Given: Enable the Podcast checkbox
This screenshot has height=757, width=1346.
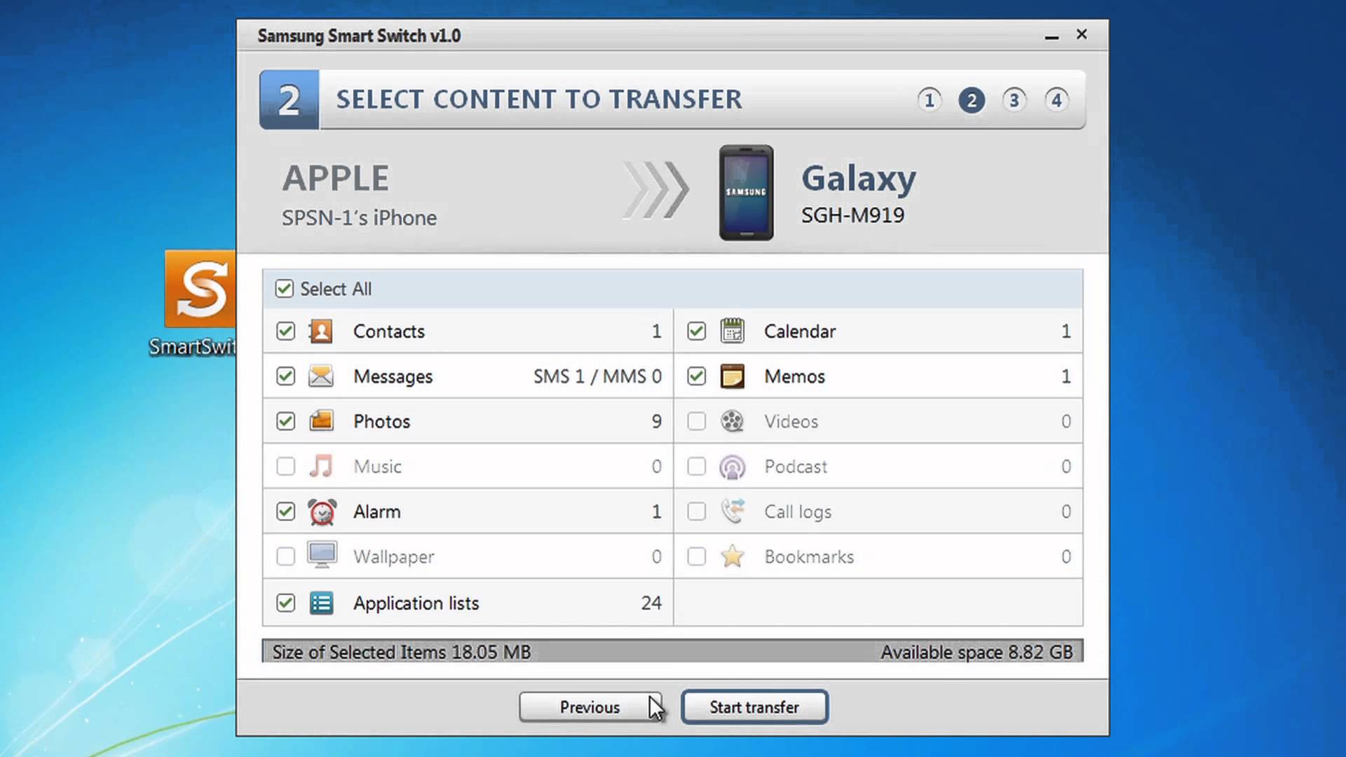Looking at the screenshot, I should point(695,466).
